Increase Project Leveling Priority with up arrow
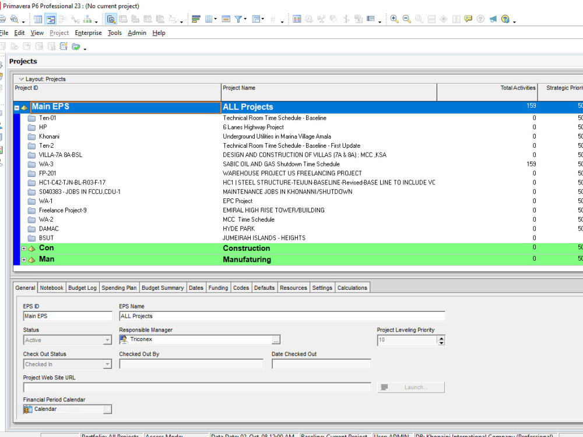Viewport: 583px width, 437px height. 441,338
